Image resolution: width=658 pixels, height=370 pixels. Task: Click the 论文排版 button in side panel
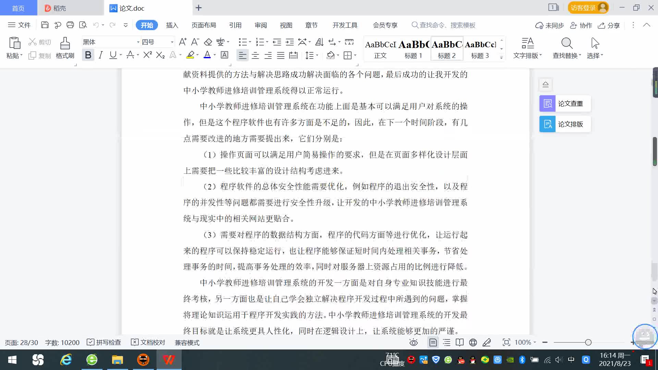(565, 124)
